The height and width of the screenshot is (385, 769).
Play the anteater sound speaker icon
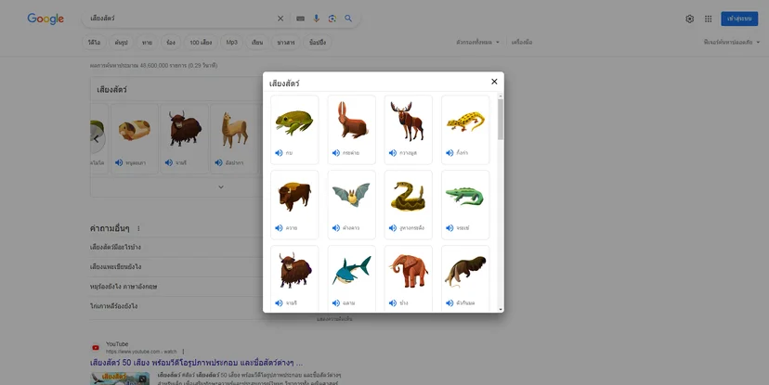[450, 302]
